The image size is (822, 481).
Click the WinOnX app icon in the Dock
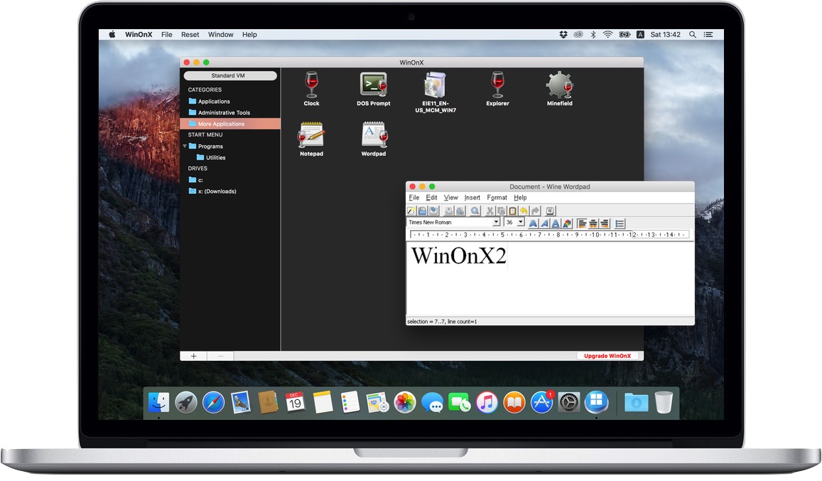click(597, 402)
